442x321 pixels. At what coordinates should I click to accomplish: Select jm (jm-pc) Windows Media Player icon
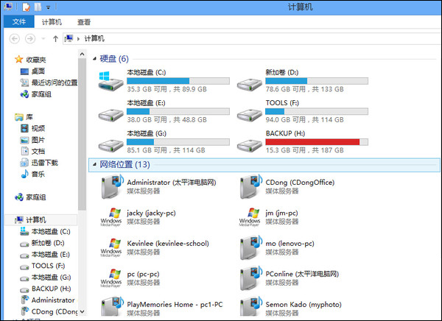click(250, 217)
